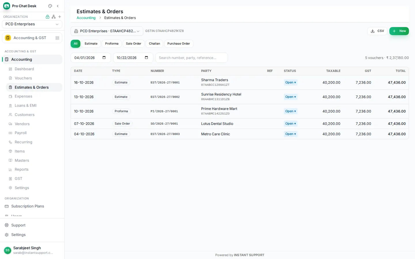Create a voucher with the New button
This screenshot has height=259, width=415.
(x=399, y=31)
